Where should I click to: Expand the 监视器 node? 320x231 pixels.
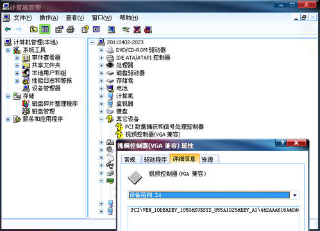pyautogui.click(x=101, y=104)
